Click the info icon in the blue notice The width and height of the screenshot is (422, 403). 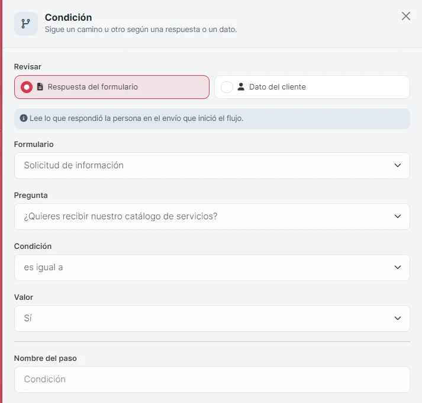24,118
